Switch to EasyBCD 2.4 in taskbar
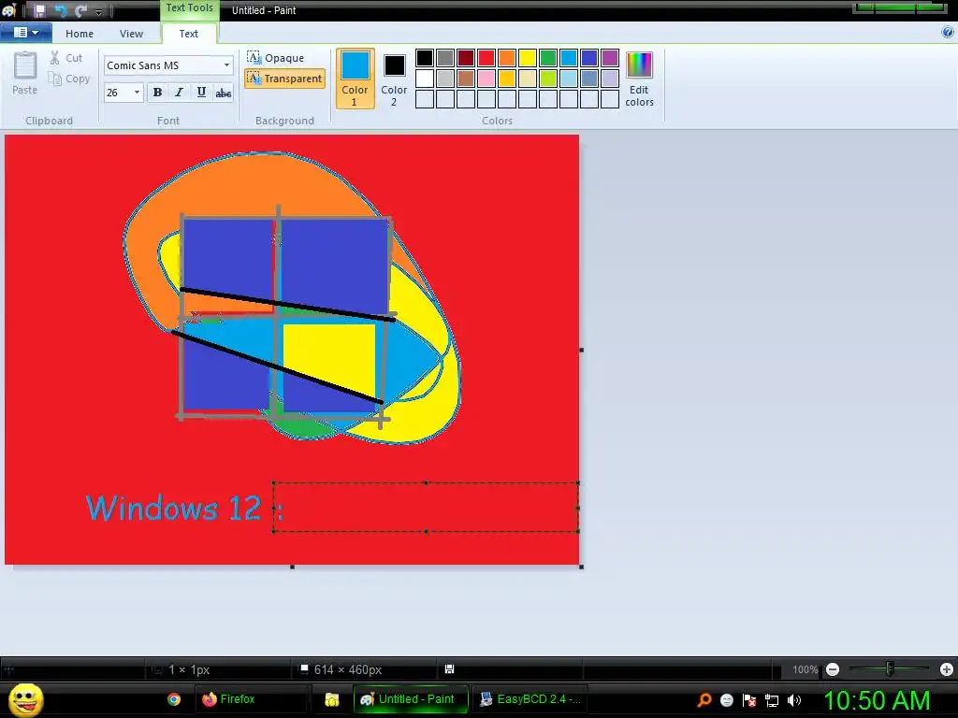This screenshot has height=718, width=958. click(530, 699)
